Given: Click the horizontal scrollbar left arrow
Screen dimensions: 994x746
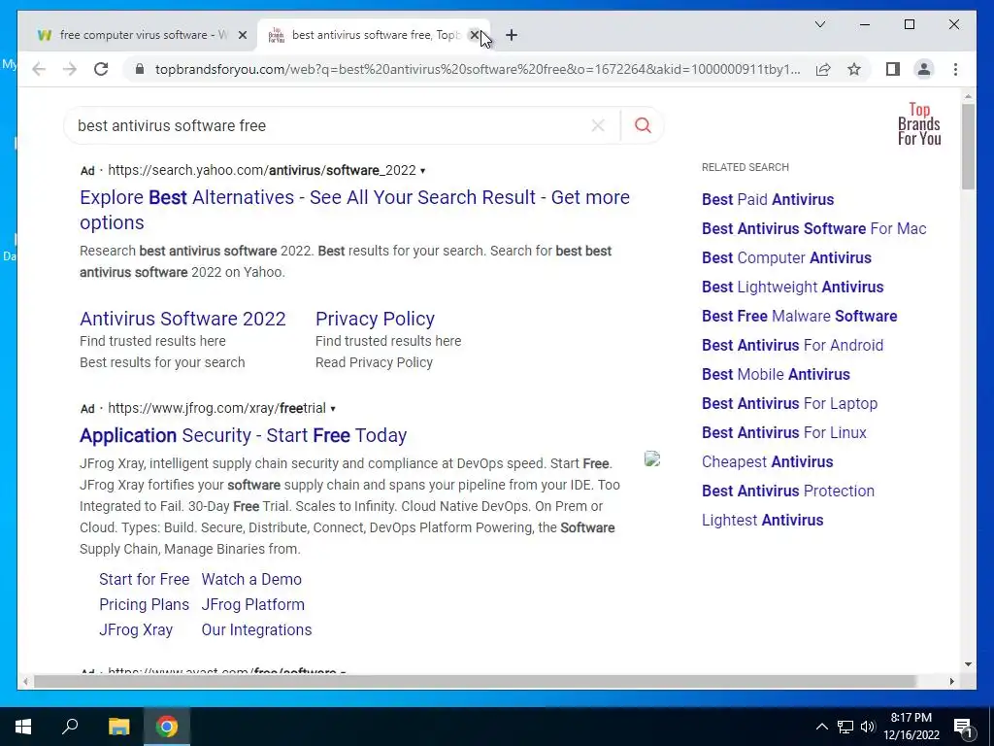Looking at the screenshot, I should 25,681.
